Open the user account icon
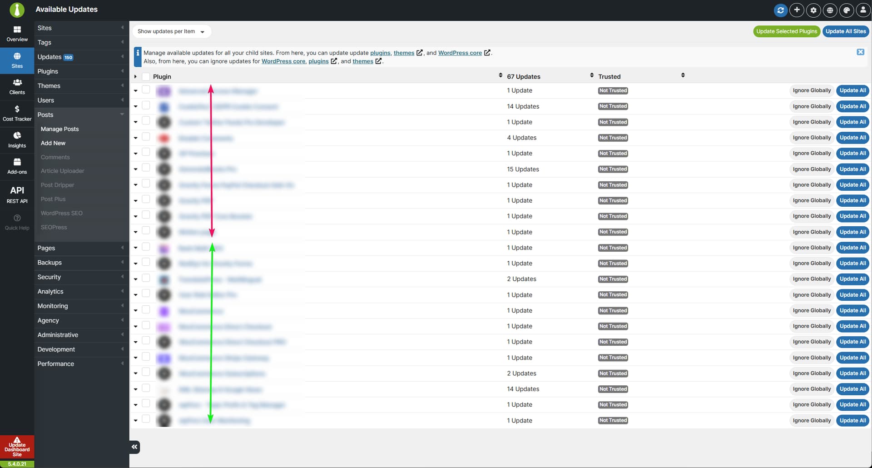 tap(863, 10)
